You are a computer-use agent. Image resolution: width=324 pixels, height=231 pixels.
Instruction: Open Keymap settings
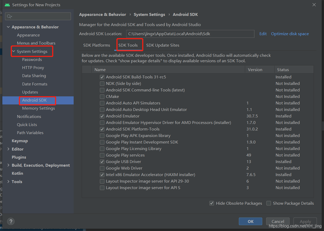[x=20, y=141]
